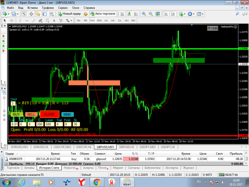Open the Вставка menu
This screenshot has width=249, height=187.
click(x=33, y=8)
